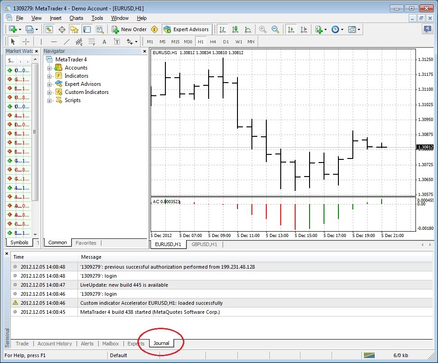This screenshot has height=363, width=438.
Task: Select the trendline drawing tool
Action: (67, 42)
